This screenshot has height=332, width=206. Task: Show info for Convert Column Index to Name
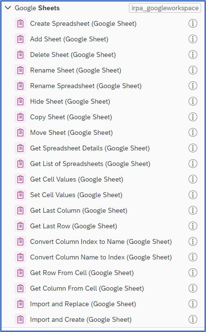pyautogui.click(x=193, y=241)
